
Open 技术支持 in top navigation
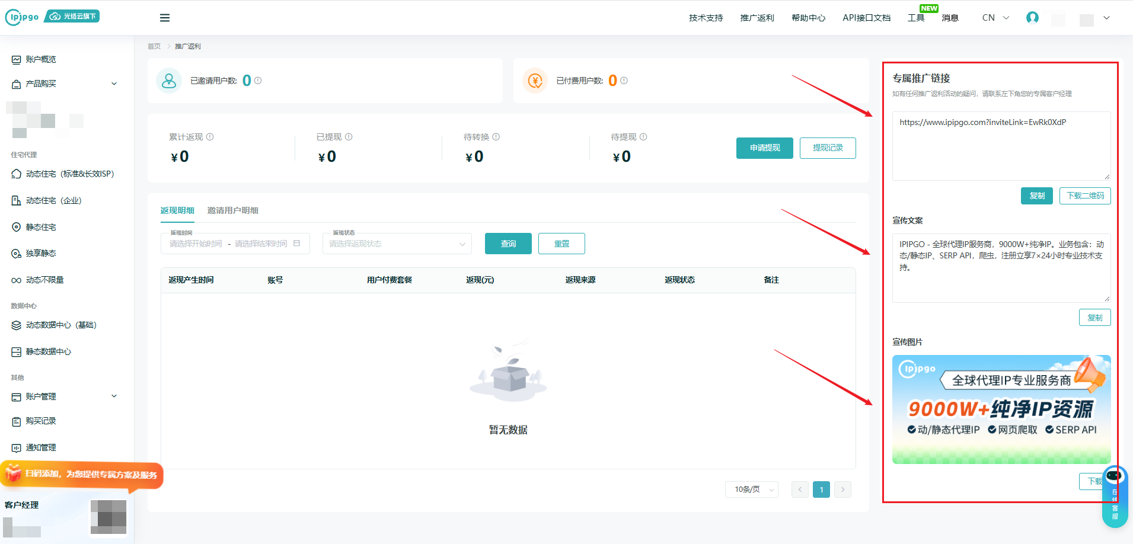[706, 18]
